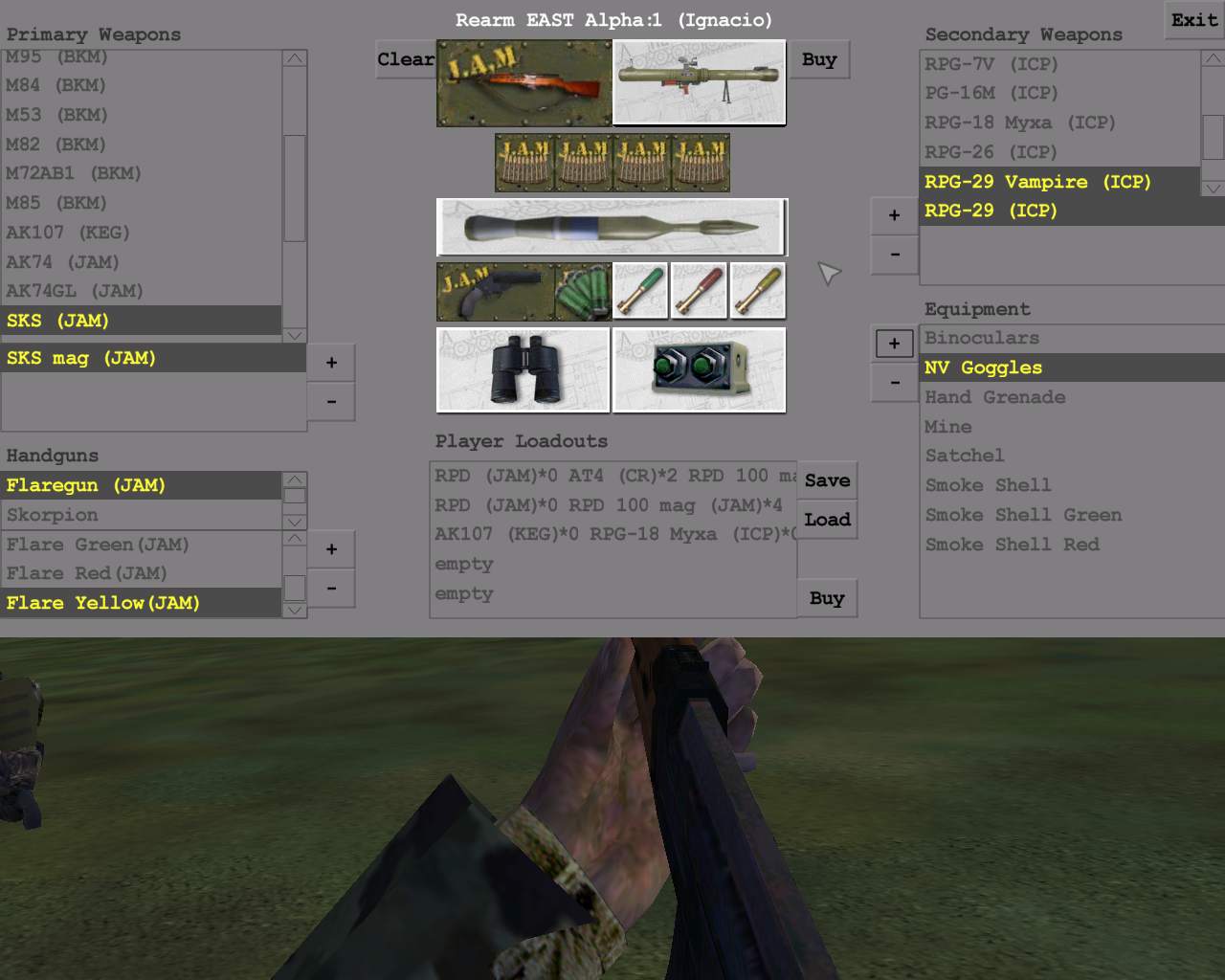Select PG-16M (ICP) secondary weapon
Viewport: 1225px width, 980px height.
tap(1059, 93)
